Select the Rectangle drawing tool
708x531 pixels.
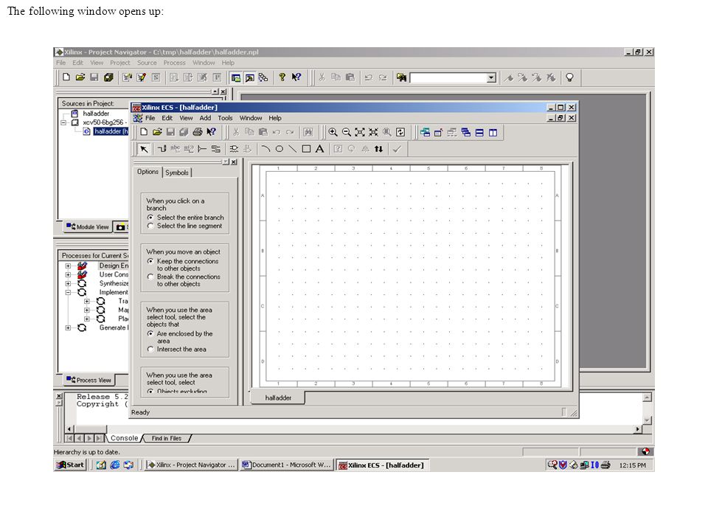coord(306,149)
